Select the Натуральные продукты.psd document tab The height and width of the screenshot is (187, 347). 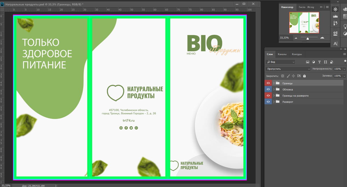coord(44,4)
